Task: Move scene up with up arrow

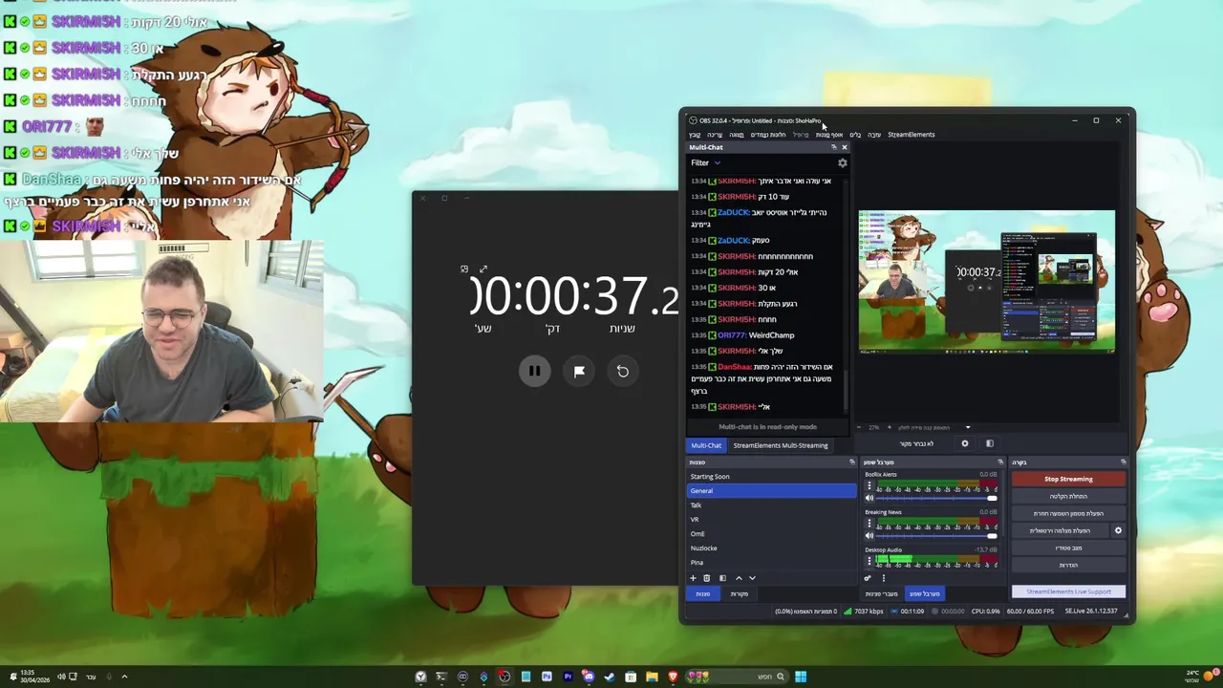Action: click(x=739, y=578)
